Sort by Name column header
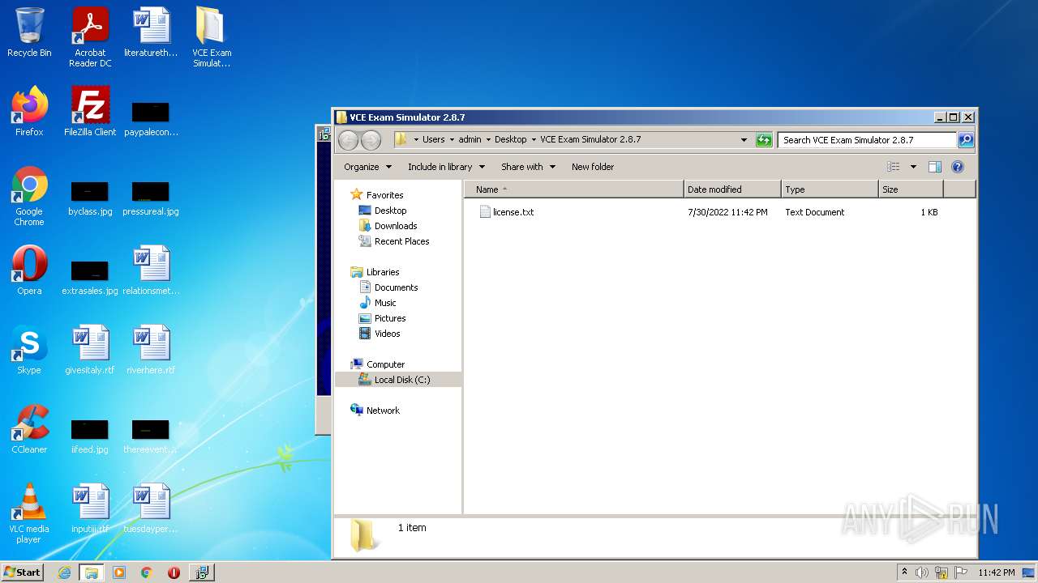 (574, 189)
